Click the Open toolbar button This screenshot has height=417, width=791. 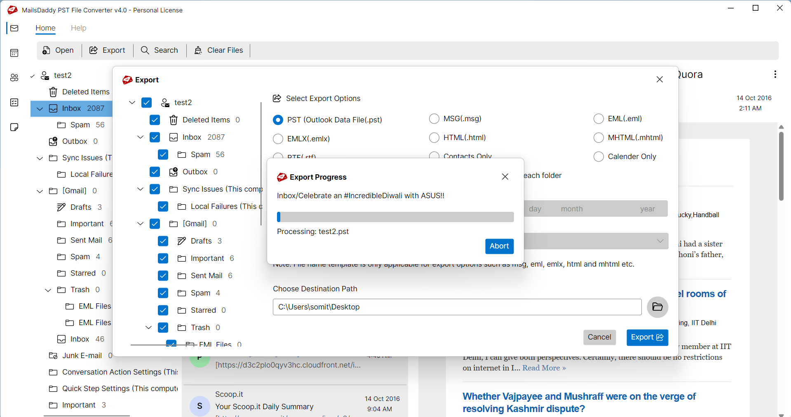[x=58, y=50]
